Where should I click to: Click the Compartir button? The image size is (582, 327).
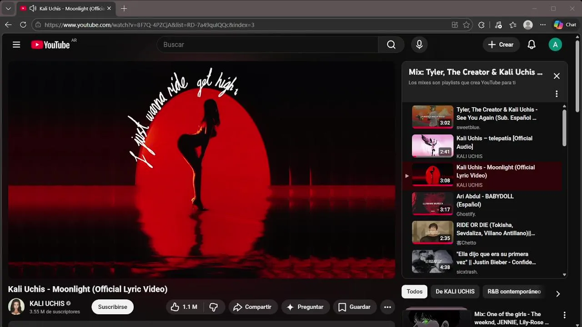pos(252,307)
